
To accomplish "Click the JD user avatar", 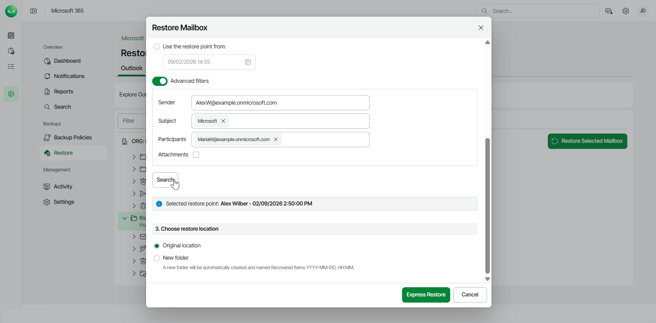I will (x=642, y=11).
